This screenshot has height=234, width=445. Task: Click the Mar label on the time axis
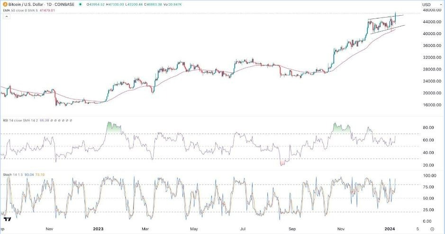coord(145,229)
